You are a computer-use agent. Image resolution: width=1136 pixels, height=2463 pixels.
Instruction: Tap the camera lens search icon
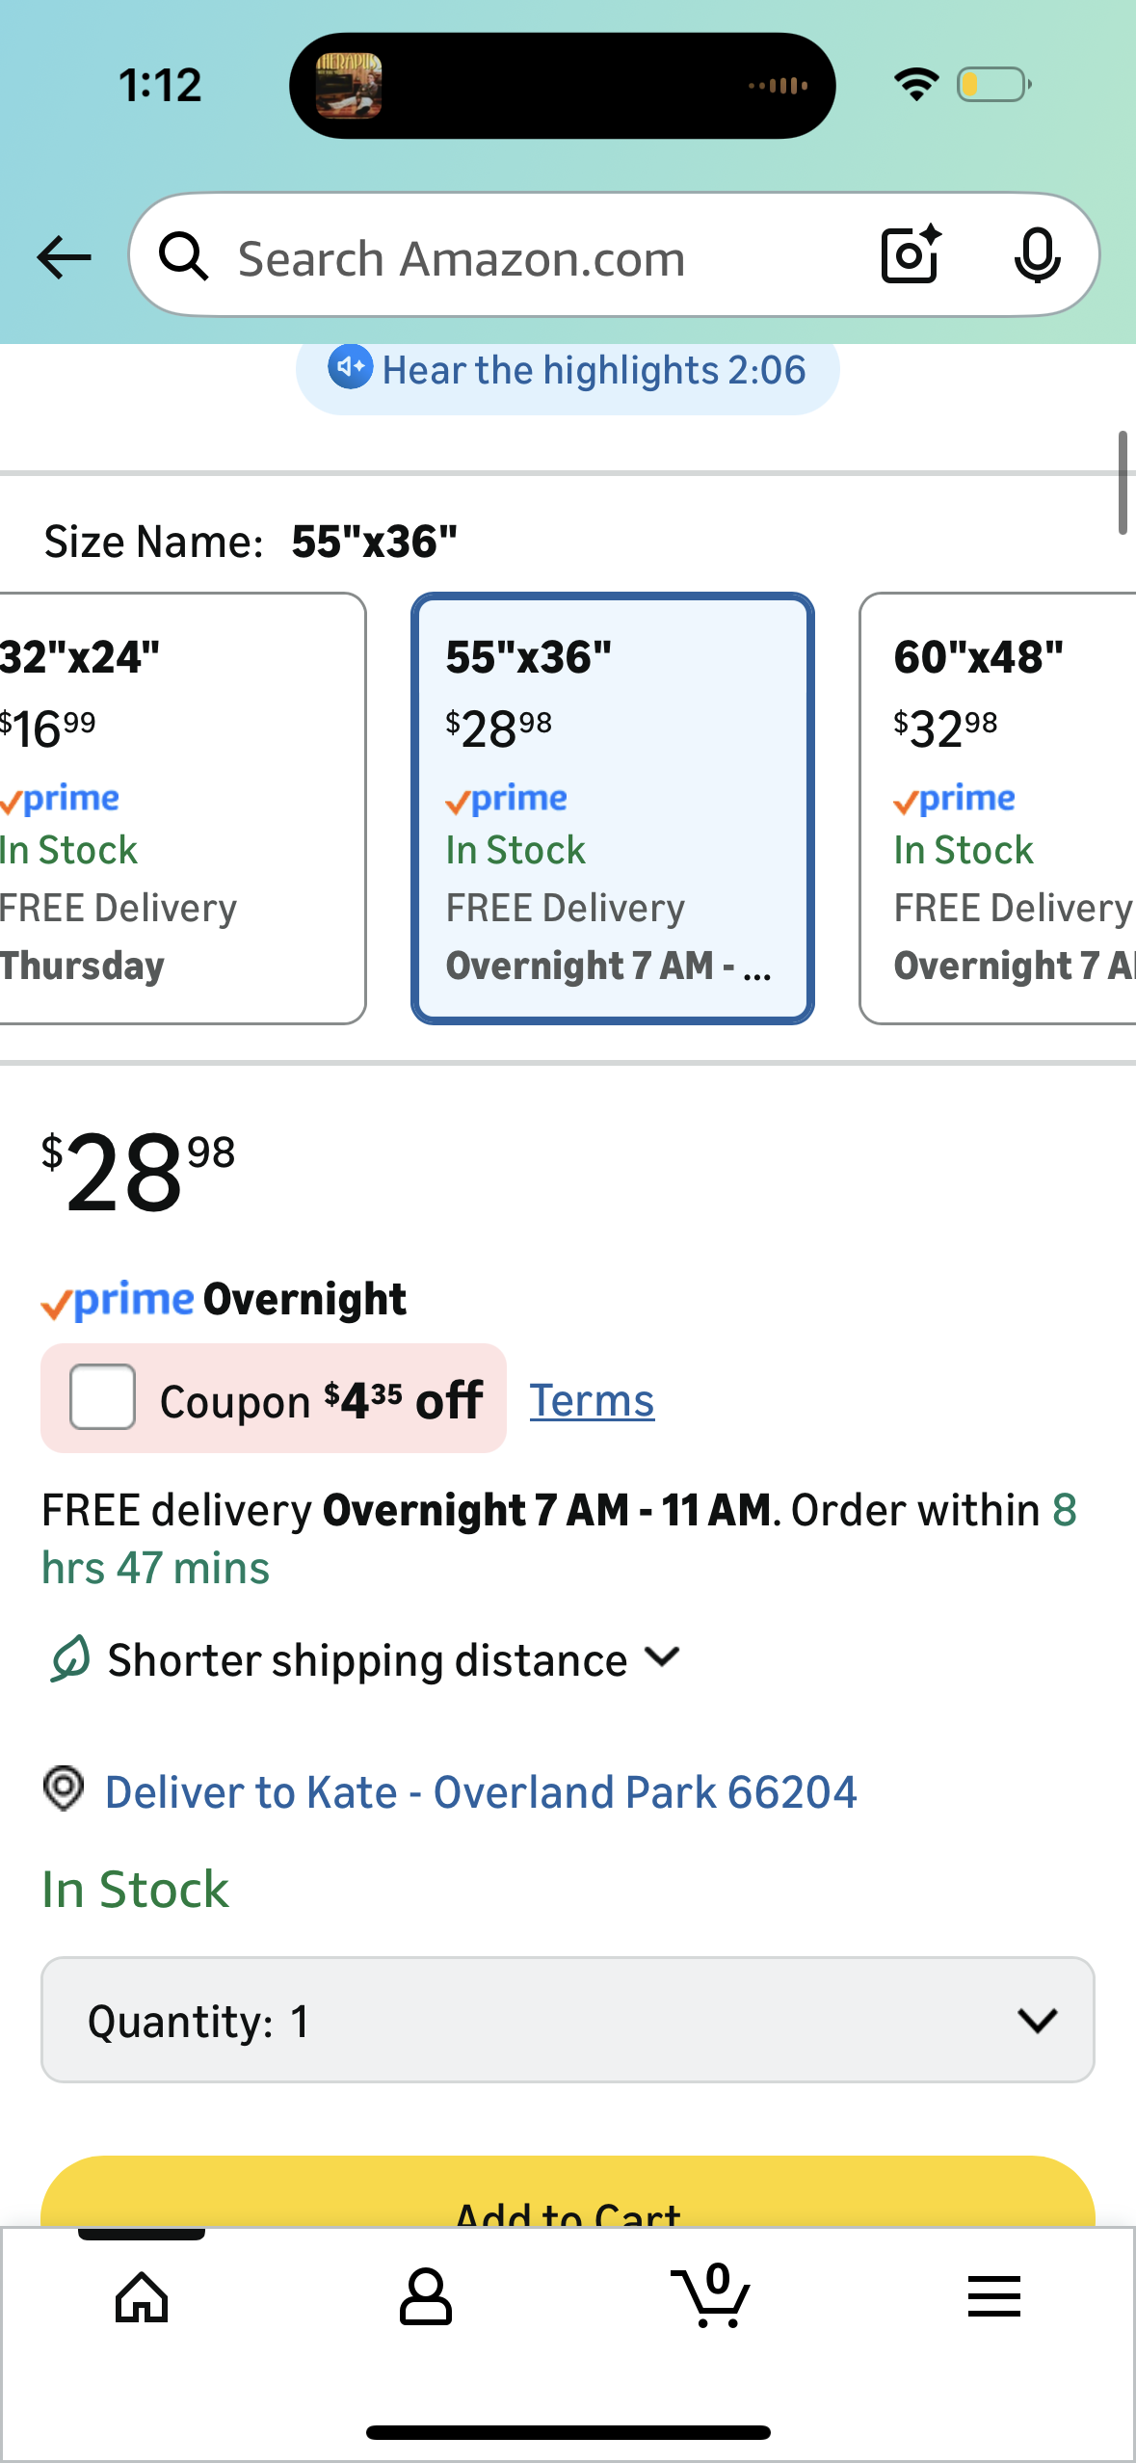[910, 255]
